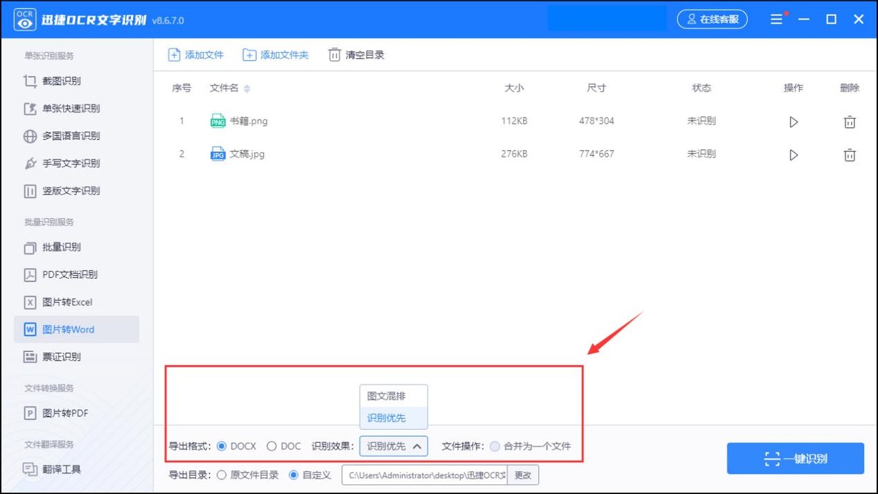
Task: Open 图片转PDF conversion service
Action: coord(59,413)
